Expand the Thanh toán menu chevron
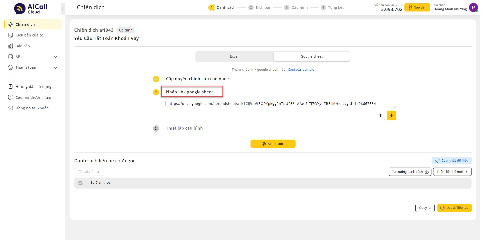Screen dimensions: 481x241 coord(56,67)
